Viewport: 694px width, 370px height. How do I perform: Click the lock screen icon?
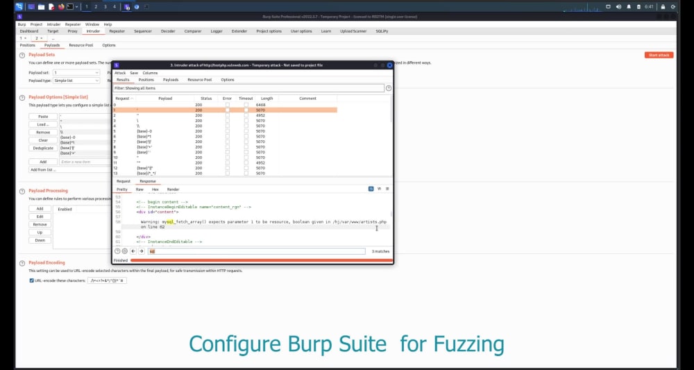point(663,7)
